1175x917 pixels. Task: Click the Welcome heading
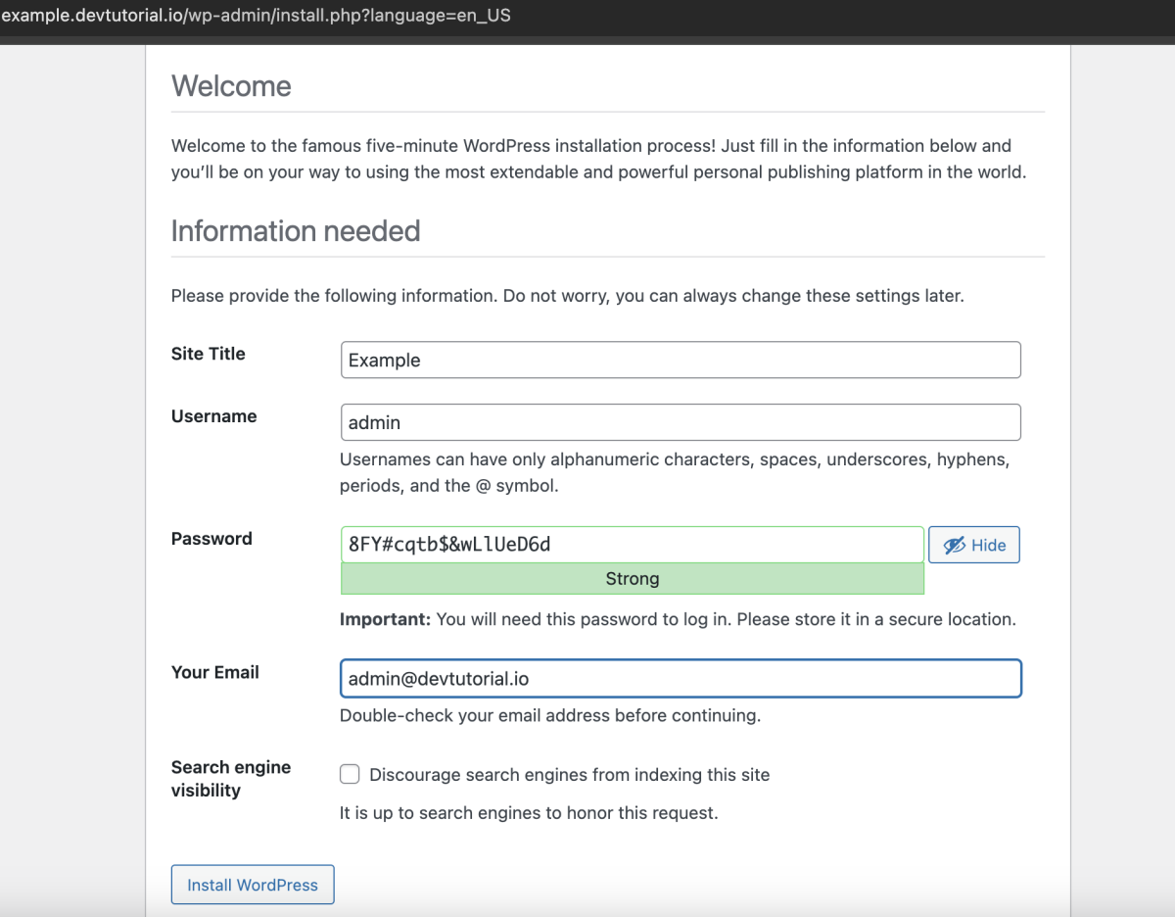point(231,86)
